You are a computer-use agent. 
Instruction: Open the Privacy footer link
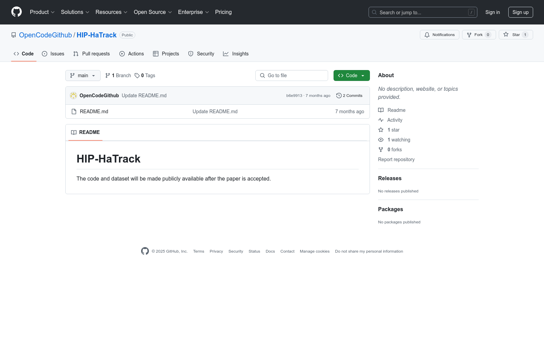tap(216, 251)
